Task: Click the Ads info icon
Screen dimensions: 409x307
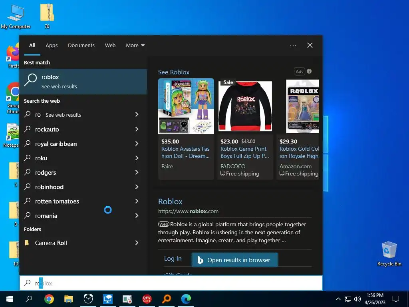Action: 309,71
